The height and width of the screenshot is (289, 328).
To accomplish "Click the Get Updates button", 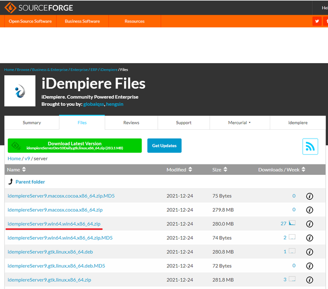I will tap(164, 145).
